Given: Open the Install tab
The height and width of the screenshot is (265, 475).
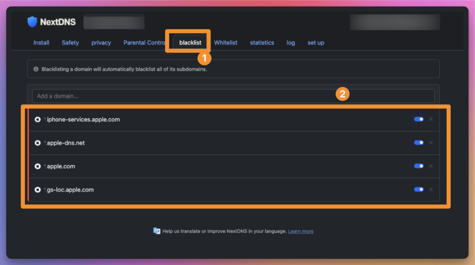Looking at the screenshot, I should click(x=41, y=43).
